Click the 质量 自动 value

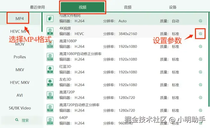click(x=175, y=21)
